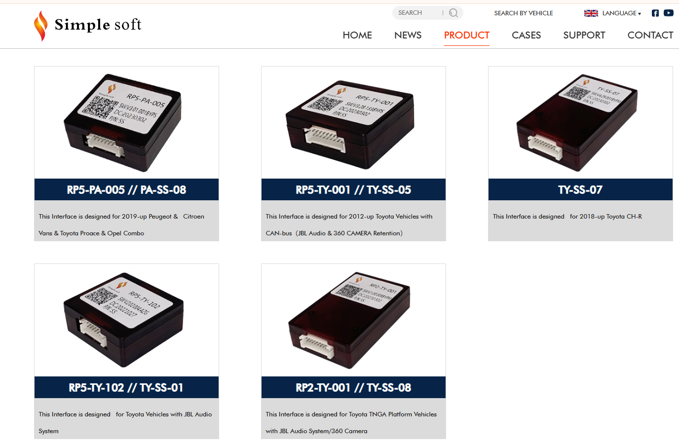Open the HOME menu item
The height and width of the screenshot is (445, 679).
coord(357,35)
